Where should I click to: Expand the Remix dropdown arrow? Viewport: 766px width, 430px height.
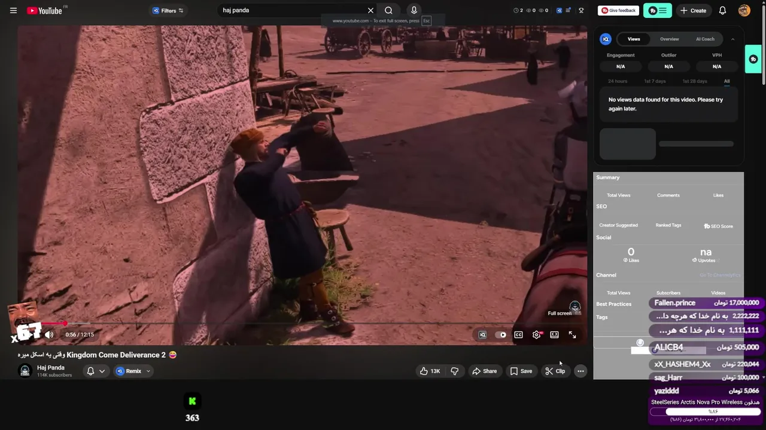click(148, 371)
